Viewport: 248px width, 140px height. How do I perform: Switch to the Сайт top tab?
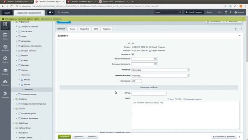click(x=7, y=13)
